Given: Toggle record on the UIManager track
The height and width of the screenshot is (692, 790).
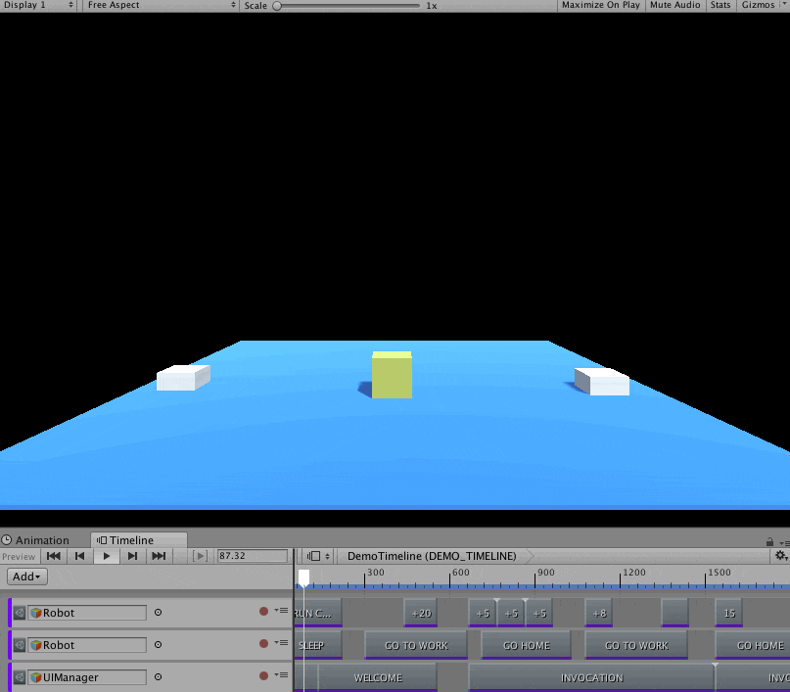Looking at the screenshot, I should point(263,676).
